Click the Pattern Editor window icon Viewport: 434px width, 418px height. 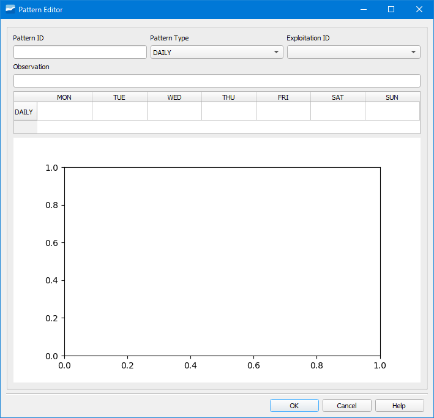[x=10, y=9]
